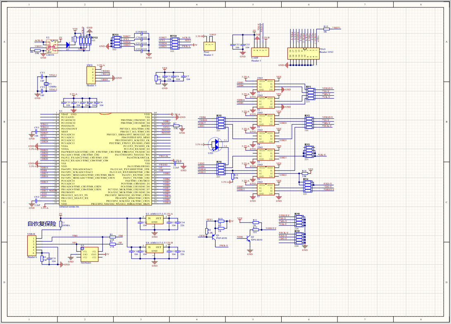
Task: Select capacitor C32 near UART header
Action: click(x=233, y=45)
